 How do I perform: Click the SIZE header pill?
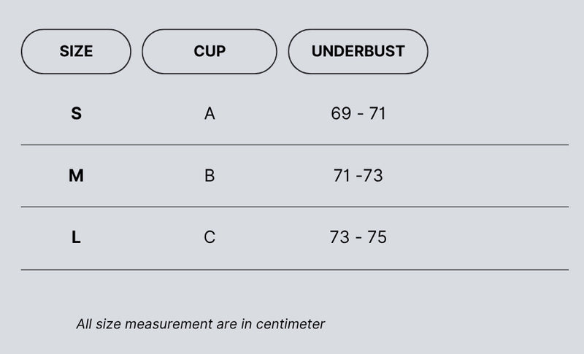76,51
